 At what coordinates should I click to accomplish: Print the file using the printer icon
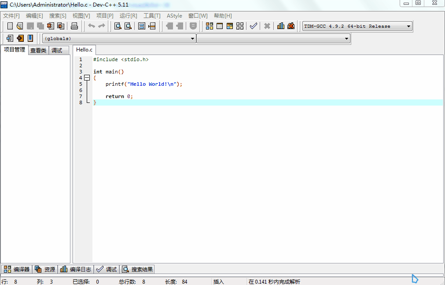coord(74,26)
